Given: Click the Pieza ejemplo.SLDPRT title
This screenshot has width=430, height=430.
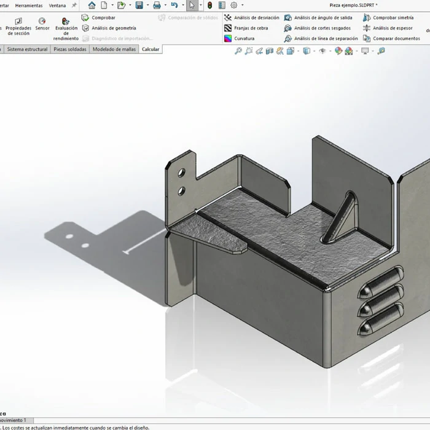Looking at the screenshot, I should tap(353, 5).
